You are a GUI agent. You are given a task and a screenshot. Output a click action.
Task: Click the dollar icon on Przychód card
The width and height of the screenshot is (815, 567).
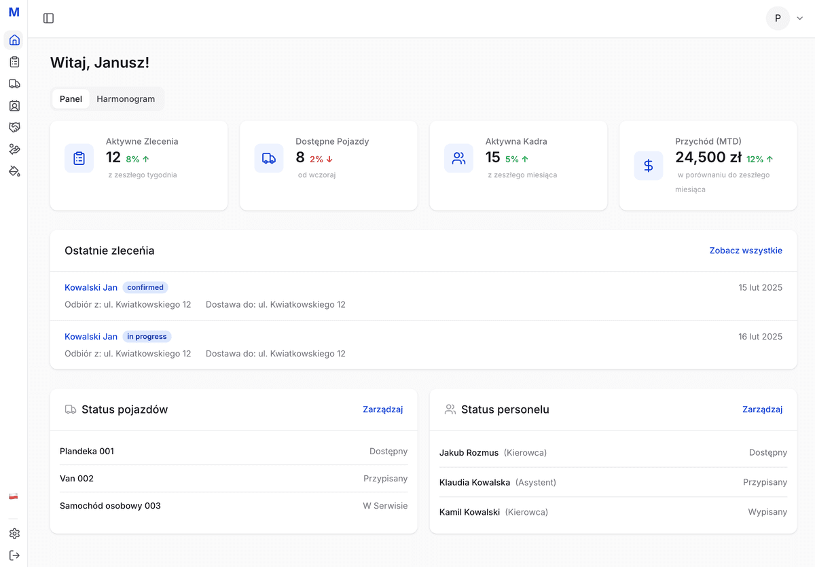[648, 165]
